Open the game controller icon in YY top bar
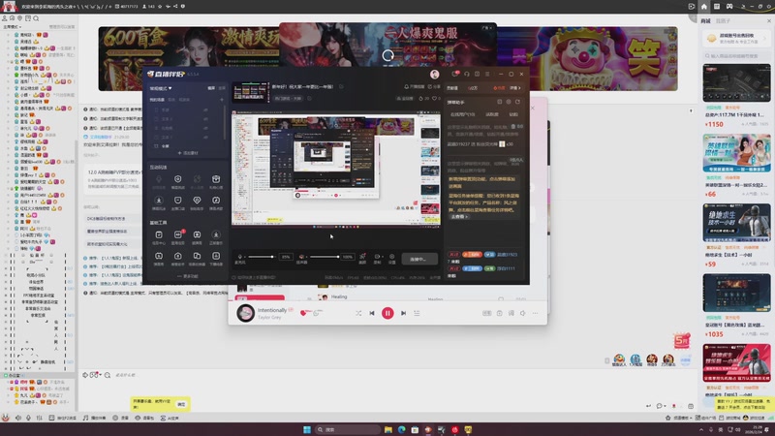Screen dimensions: 775x436 click(729, 7)
